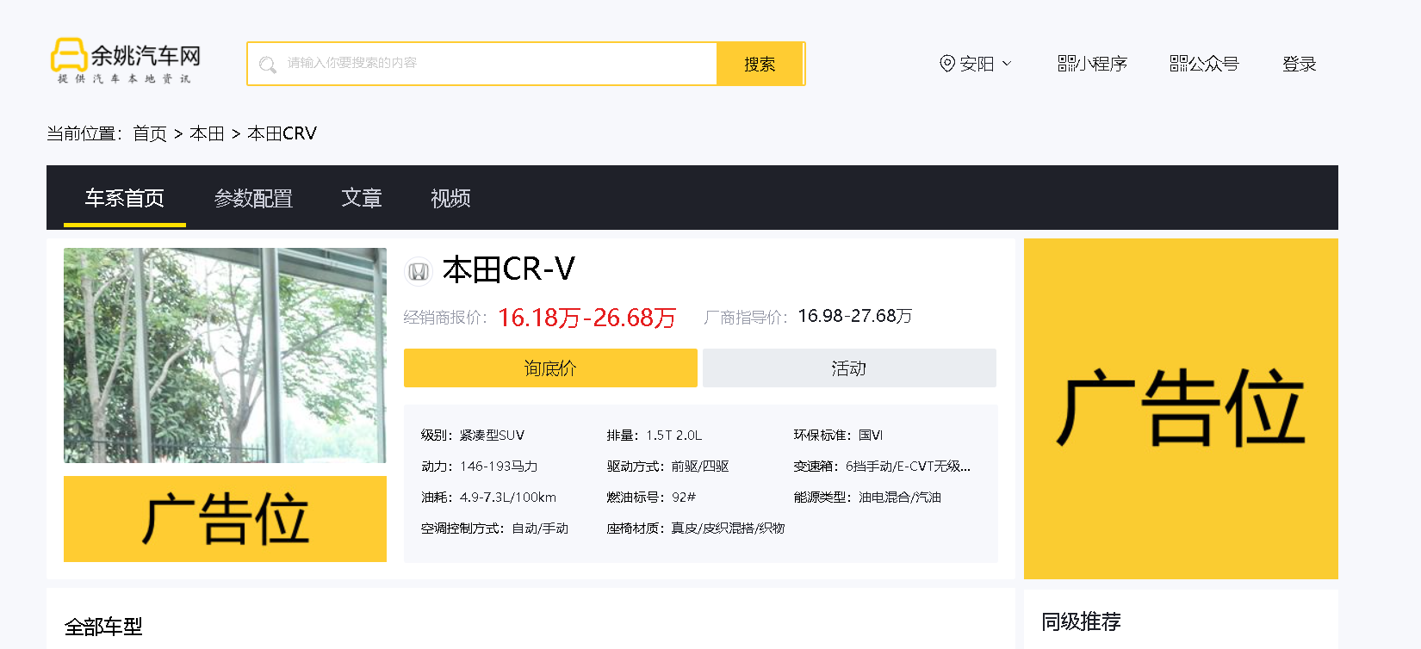This screenshot has width=1421, height=649.
Task: Open the 登录 login link
Action: [x=1299, y=64]
